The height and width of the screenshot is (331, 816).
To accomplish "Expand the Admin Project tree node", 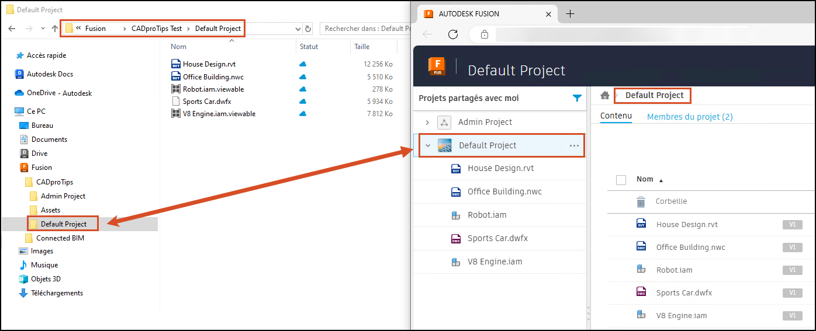I will (x=427, y=122).
